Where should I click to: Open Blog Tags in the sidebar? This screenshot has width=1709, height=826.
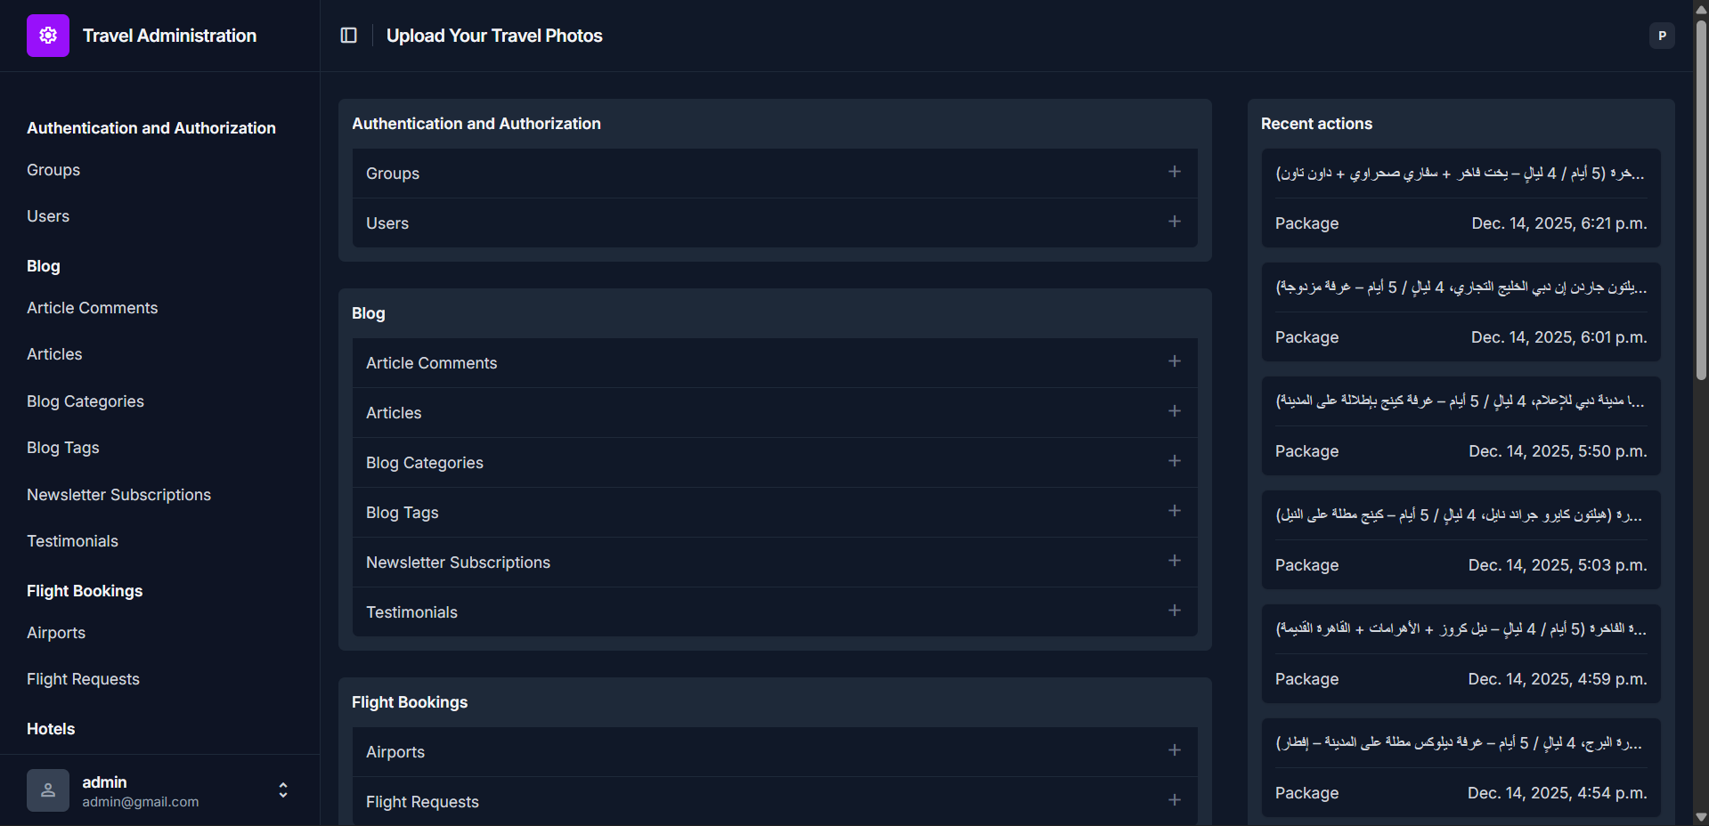[x=63, y=448]
